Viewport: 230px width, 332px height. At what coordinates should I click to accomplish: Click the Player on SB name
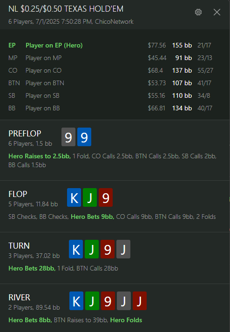42,96
